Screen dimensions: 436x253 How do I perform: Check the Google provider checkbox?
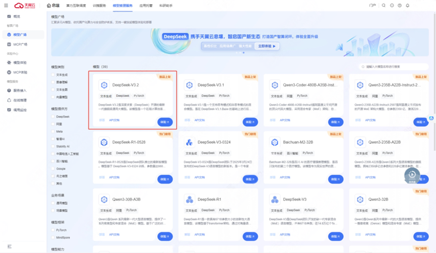[x=53, y=168]
